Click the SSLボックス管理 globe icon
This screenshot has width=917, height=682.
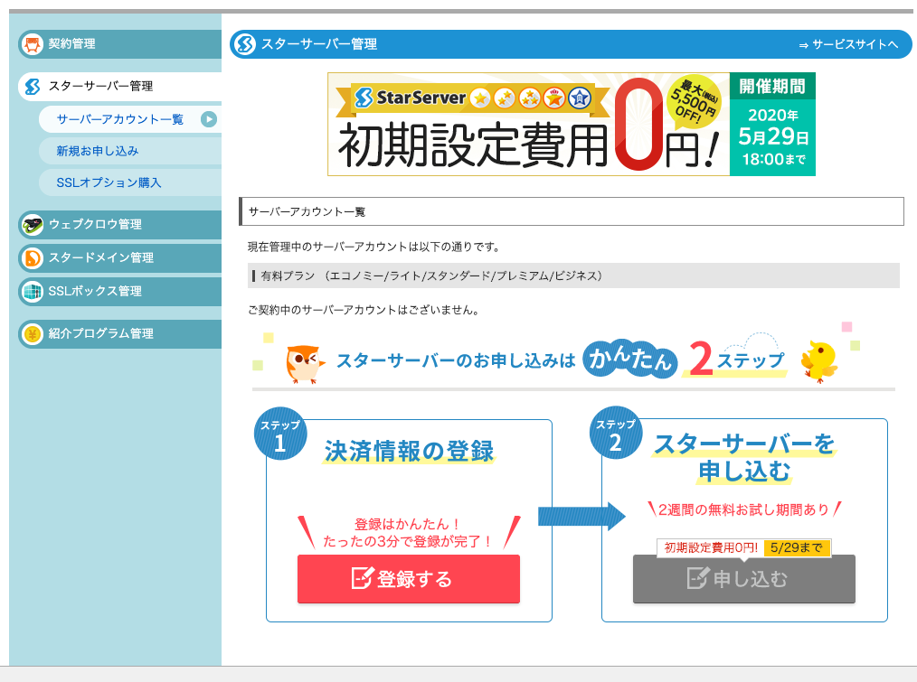[33, 291]
